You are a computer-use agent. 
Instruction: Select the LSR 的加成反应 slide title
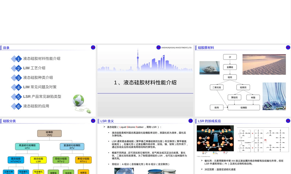click(x=209, y=121)
